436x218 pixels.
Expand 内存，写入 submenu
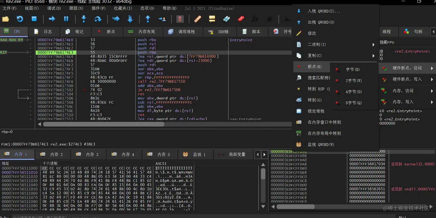407,102
